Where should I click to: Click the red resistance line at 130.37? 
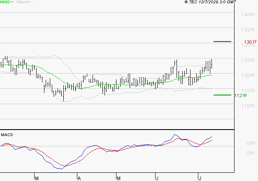pos(222,42)
